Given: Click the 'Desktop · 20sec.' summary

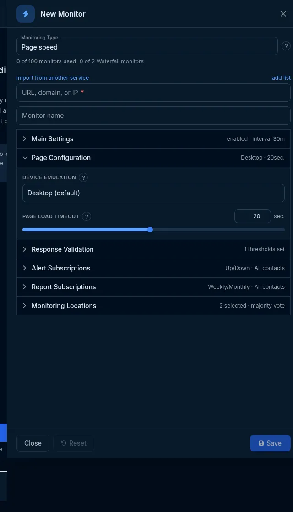Looking at the screenshot, I should (x=263, y=158).
